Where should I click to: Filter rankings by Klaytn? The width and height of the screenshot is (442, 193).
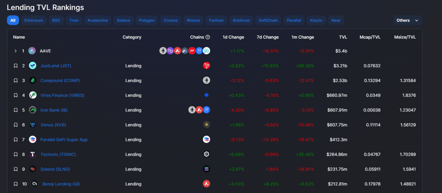click(x=316, y=20)
